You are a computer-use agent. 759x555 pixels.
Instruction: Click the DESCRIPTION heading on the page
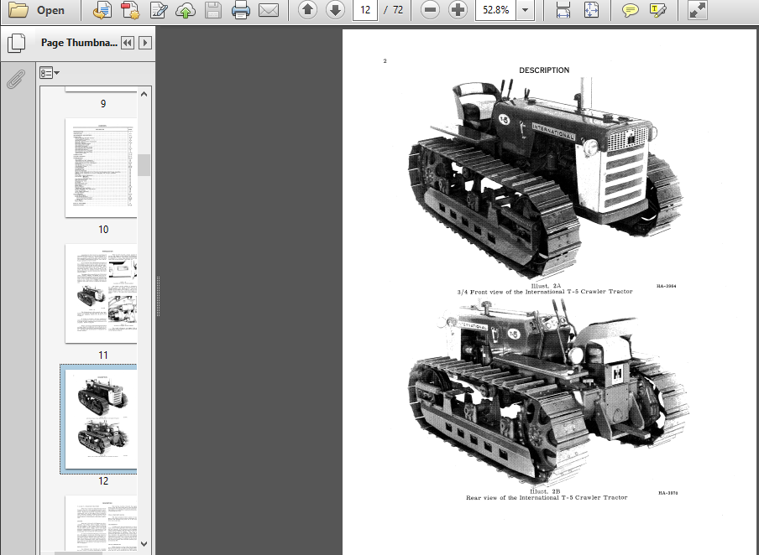tap(544, 70)
